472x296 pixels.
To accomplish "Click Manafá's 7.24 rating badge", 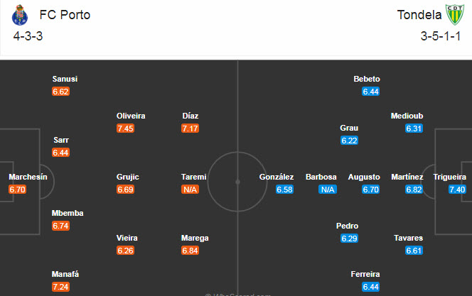I will pos(61,287).
